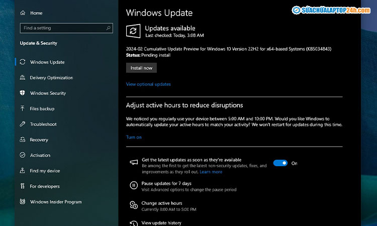Viewport: 377px width, 226px height.
Task: Click the Turn on active hours link
Action: click(x=134, y=137)
